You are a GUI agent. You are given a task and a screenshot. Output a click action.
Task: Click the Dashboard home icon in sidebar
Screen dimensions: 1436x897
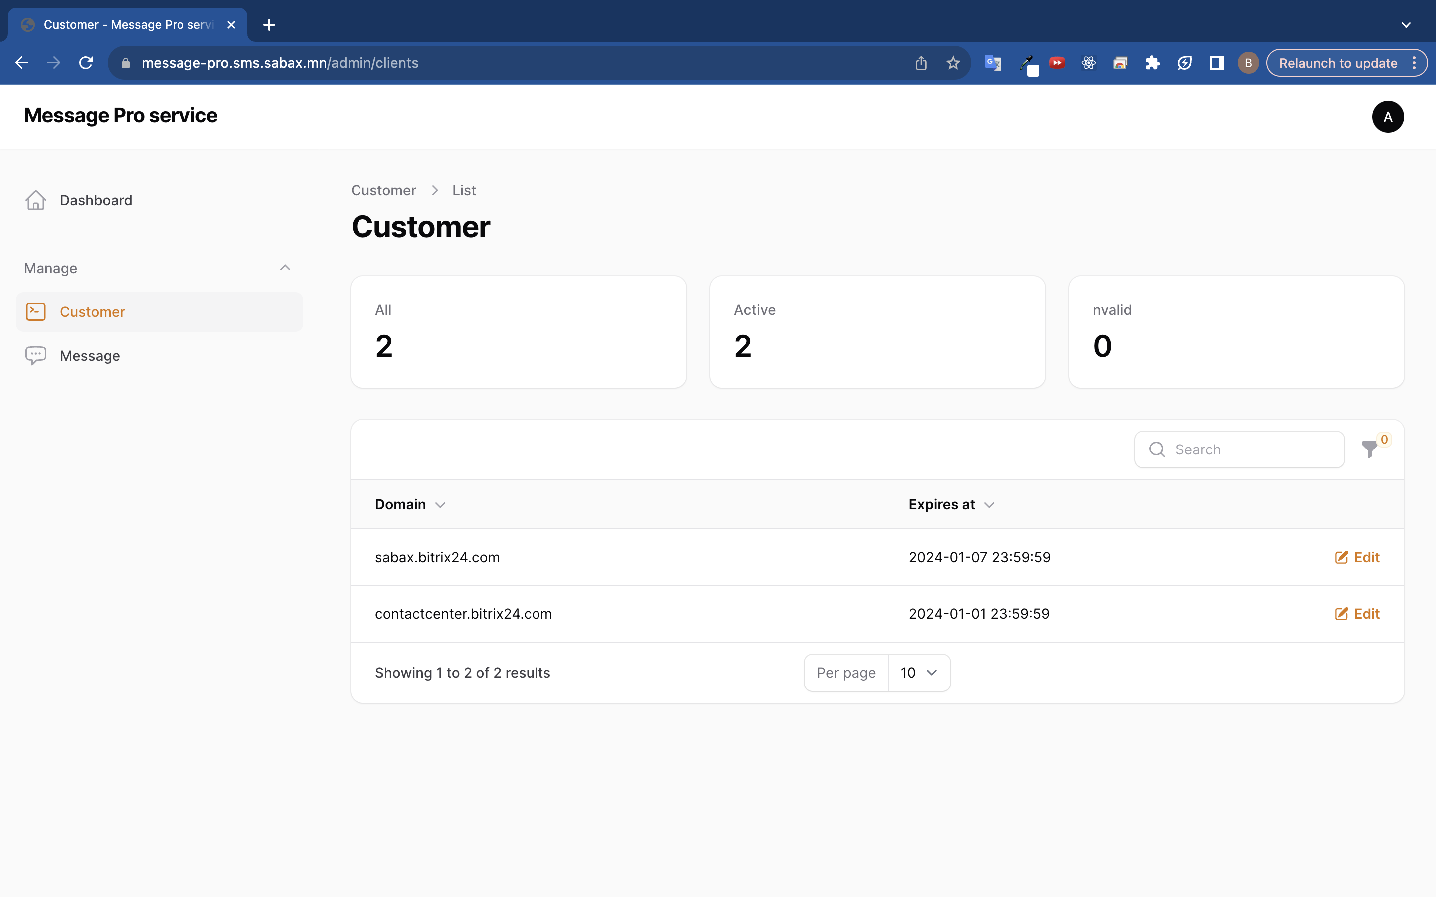pyautogui.click(x=35, y=200)
